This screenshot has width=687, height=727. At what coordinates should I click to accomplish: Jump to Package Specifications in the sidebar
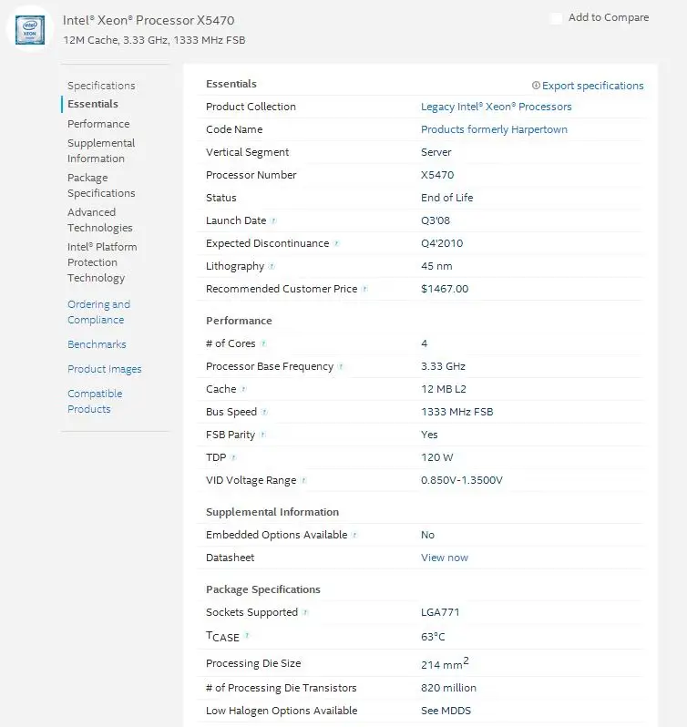pos(101,186)
